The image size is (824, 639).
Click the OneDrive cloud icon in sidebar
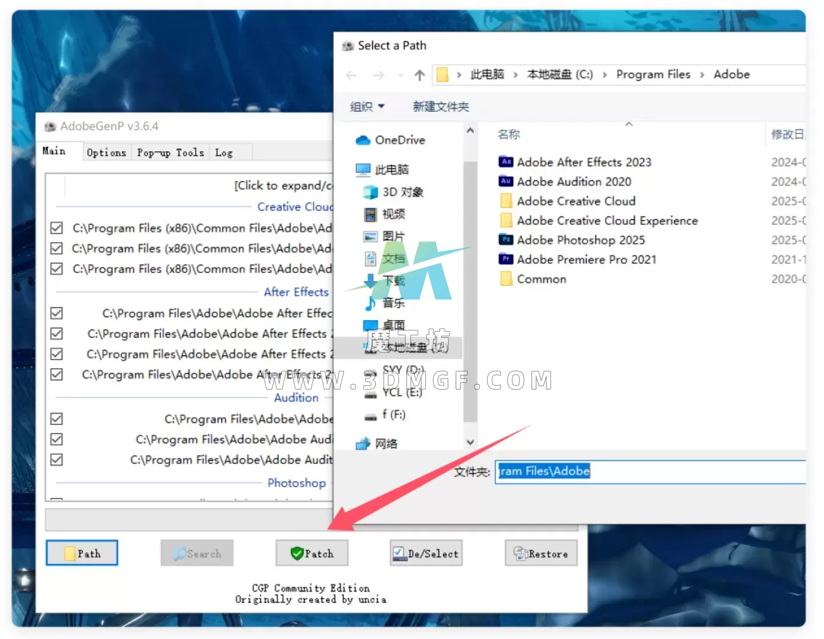click(363, 140)
